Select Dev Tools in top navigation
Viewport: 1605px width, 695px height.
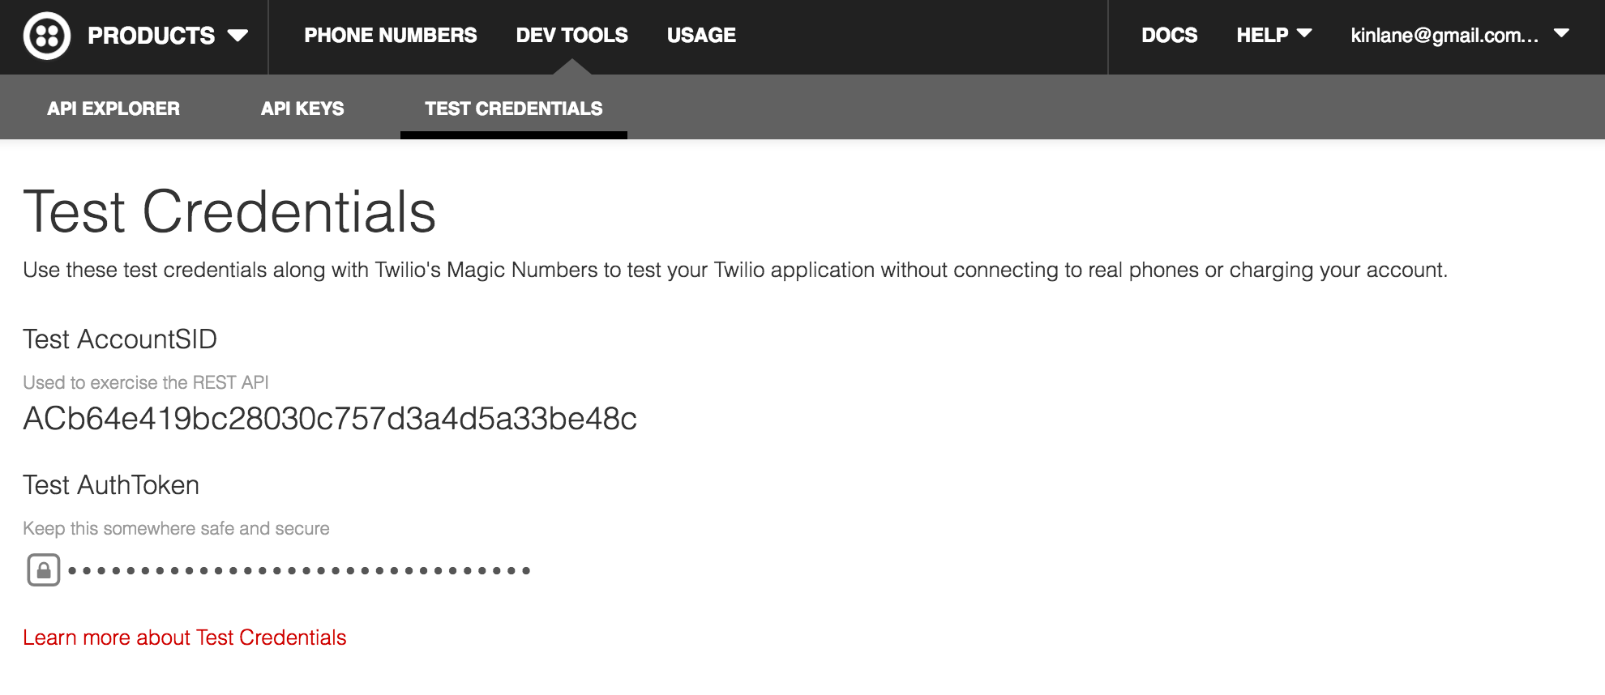(572, 36)
